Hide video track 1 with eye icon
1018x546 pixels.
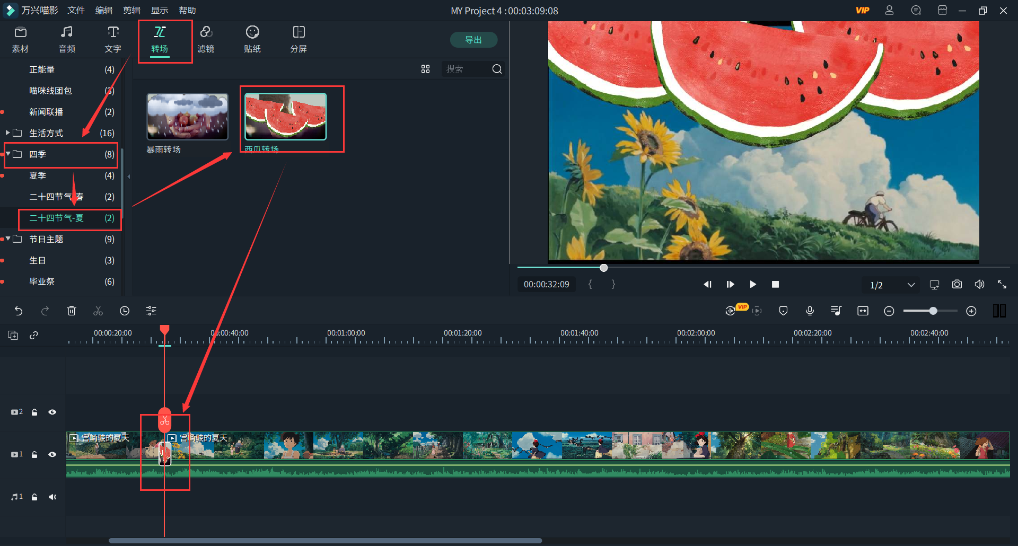coord(52,454)
